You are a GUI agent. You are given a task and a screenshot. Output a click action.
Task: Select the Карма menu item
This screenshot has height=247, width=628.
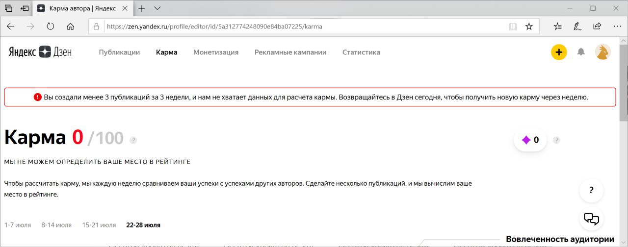(167, 52)
